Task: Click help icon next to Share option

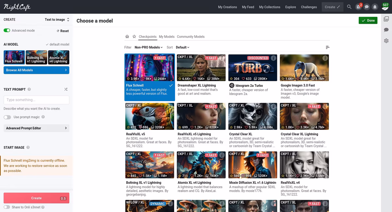Action: click(x=43, y=207)
